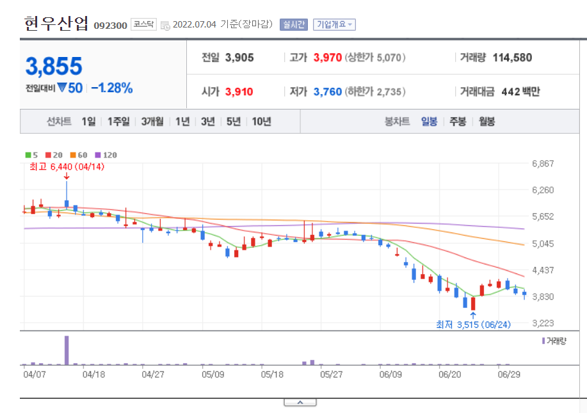
Task: Switch line chart to 5년
Action: [x=233, y=122]
